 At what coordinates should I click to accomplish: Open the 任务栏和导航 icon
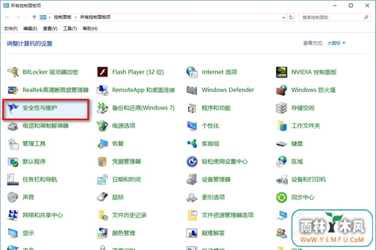click(x=13, y=179)
